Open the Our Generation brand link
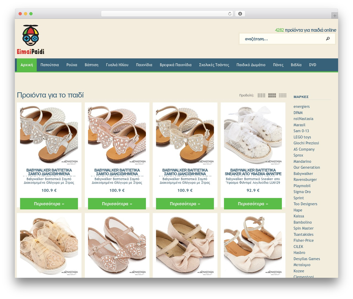 coord(307,167)
